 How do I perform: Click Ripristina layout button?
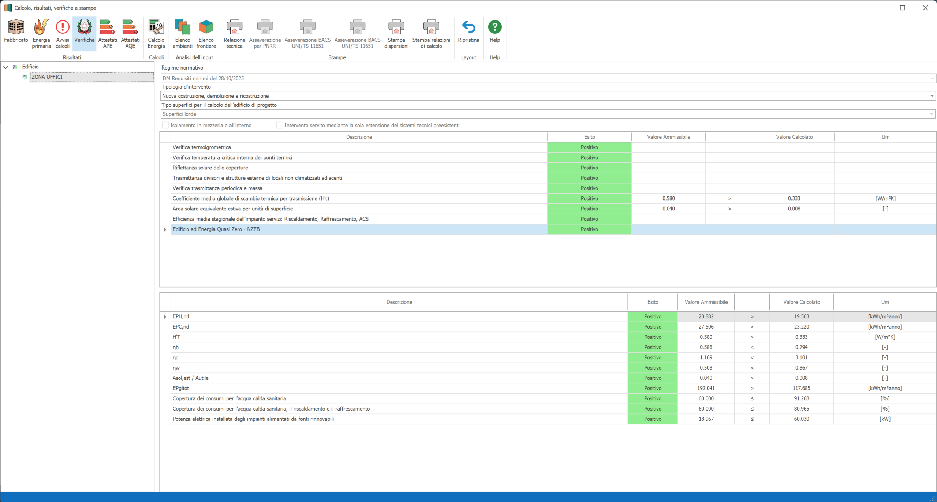pos(468,31)
